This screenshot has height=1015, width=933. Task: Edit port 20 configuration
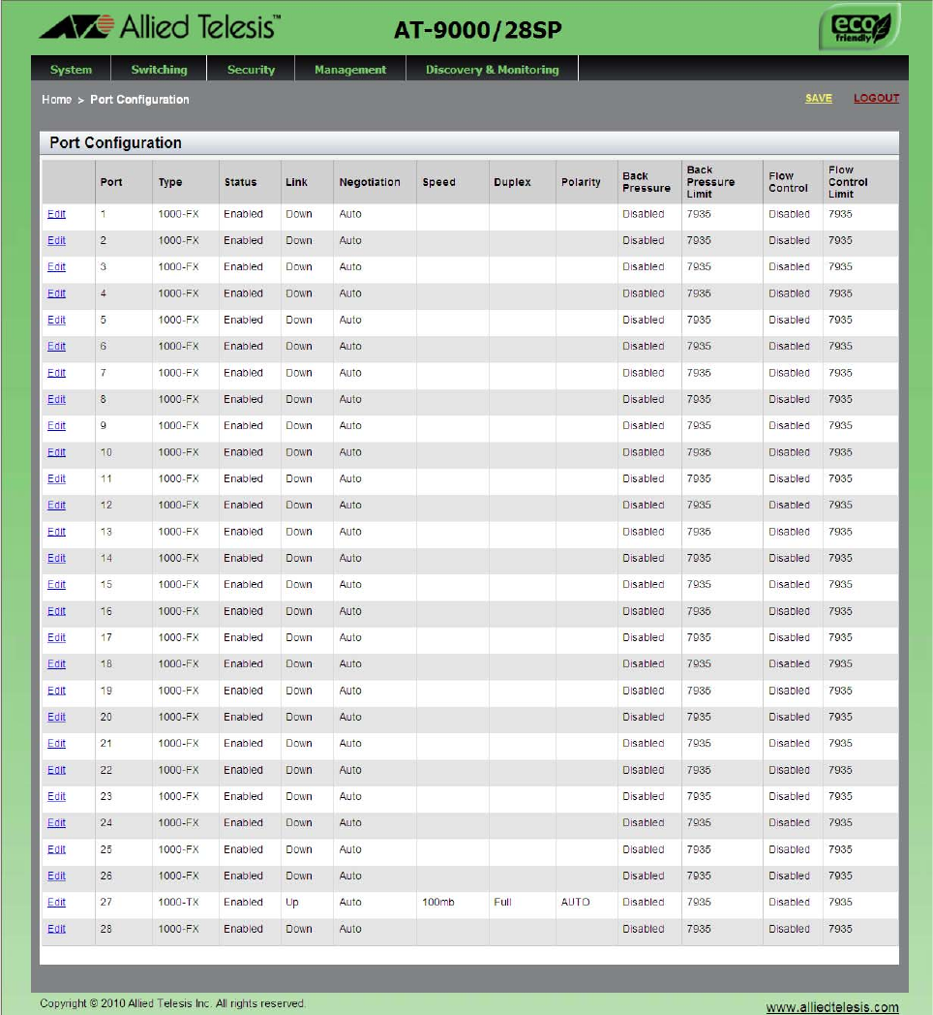point(56,718)
